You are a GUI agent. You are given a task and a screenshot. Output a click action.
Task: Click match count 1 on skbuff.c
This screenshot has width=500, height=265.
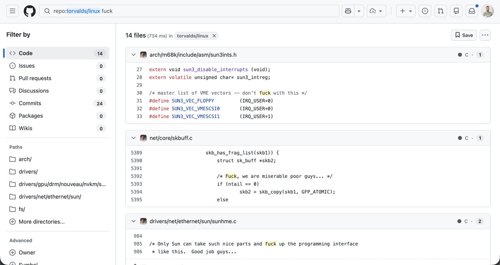(480, 138)
